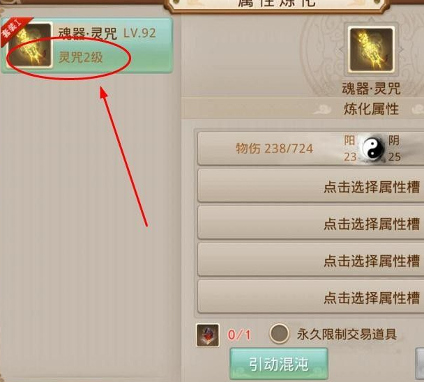The width and height of the screenshot is (424, 382).
Task: Choose the second empty 点击选择属性槽 slot
Action: [311, 223]
